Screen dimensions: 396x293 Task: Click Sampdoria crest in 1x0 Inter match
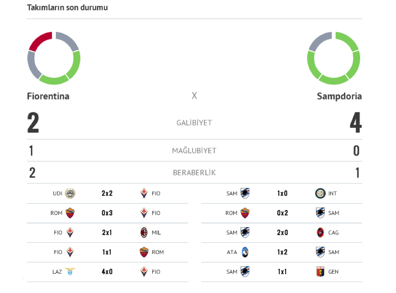[245, 193]
